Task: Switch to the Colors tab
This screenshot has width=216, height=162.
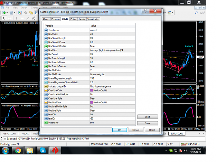Action: pos(73,19)
